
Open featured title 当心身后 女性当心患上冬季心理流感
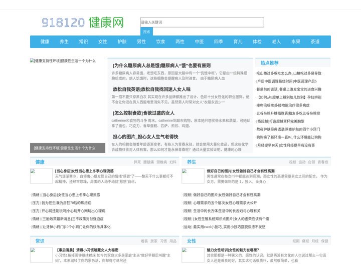click(x=84, y=171)
